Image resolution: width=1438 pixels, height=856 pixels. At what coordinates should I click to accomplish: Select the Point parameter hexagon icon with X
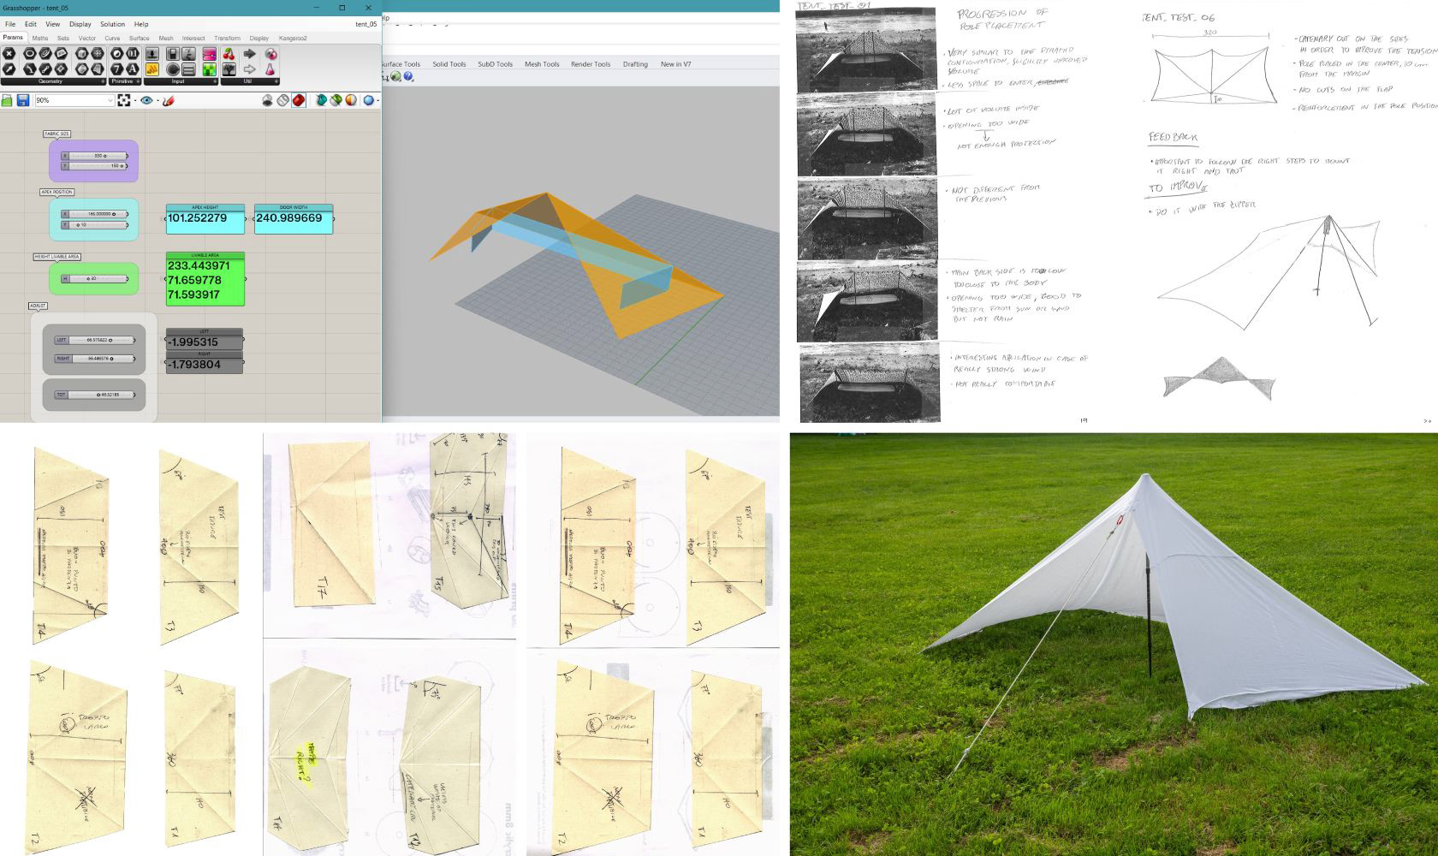pyautogui.click(x=9, y=54)
